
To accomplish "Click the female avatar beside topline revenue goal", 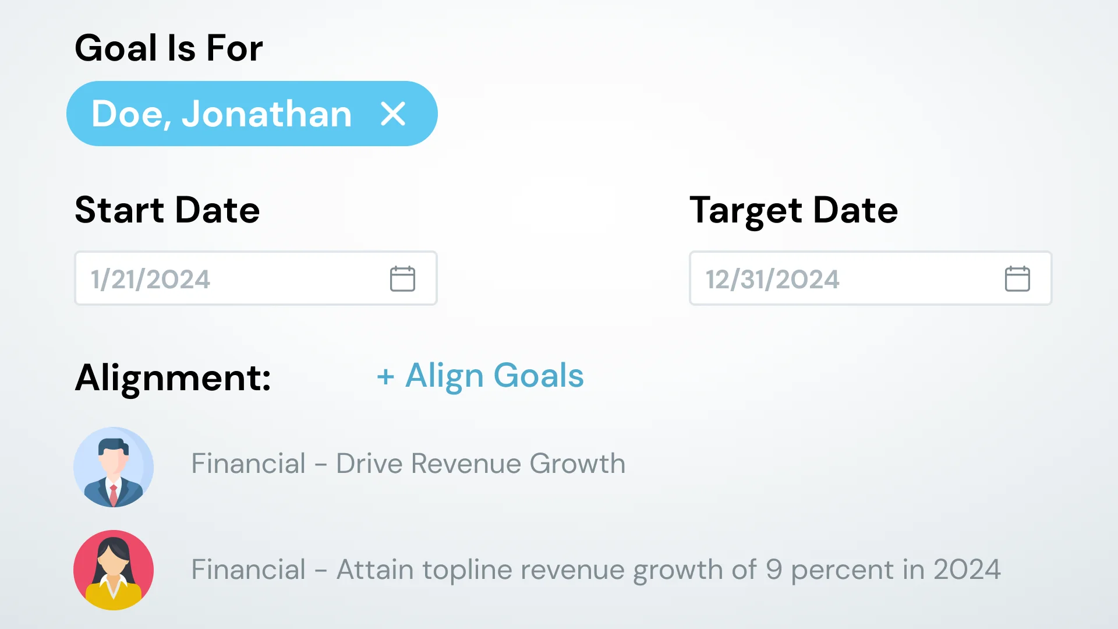I will coord(114,570).
